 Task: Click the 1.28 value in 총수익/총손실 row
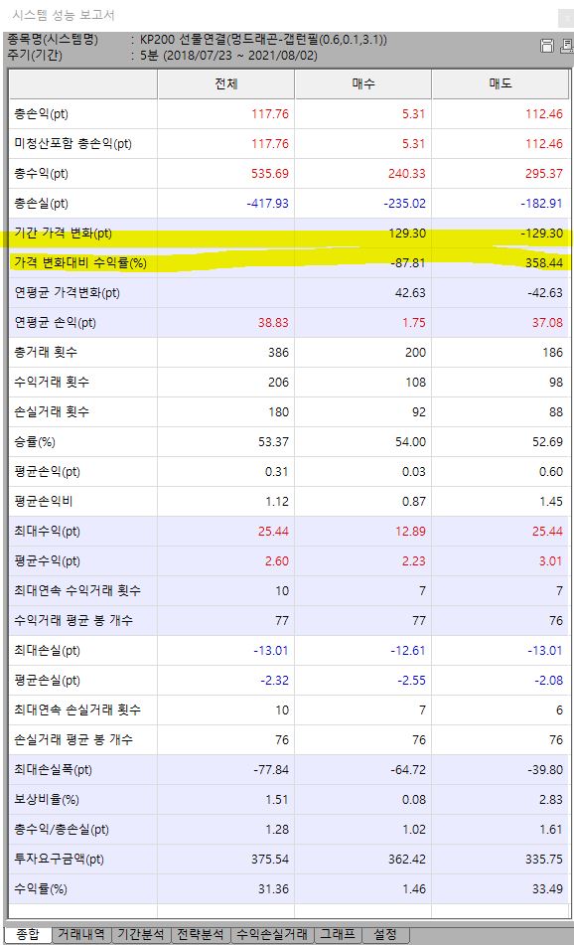(277, 830)
